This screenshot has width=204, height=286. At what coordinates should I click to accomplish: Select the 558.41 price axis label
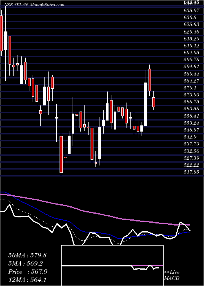click(x=191, y=116)
